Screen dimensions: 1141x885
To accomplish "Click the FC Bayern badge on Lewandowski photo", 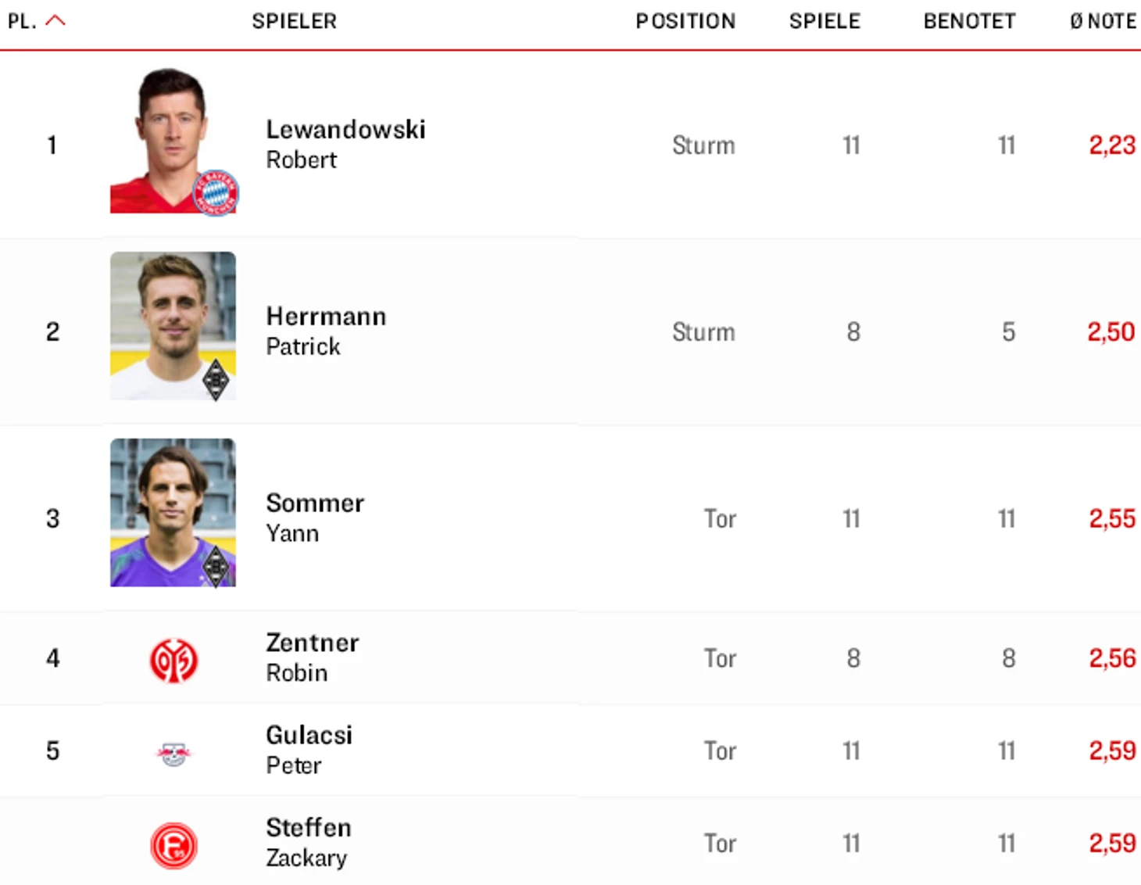I will (216, 192).
